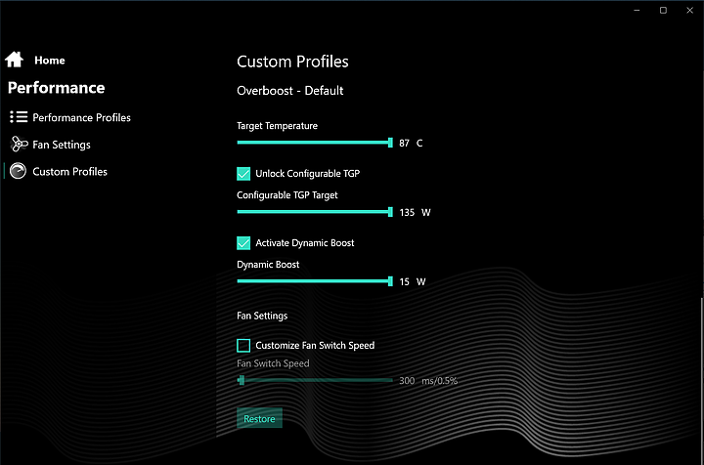The height and width of the screenshot is (465, 704).
Task: Open Performance Profiles menu item
Action: pos(81,117)
